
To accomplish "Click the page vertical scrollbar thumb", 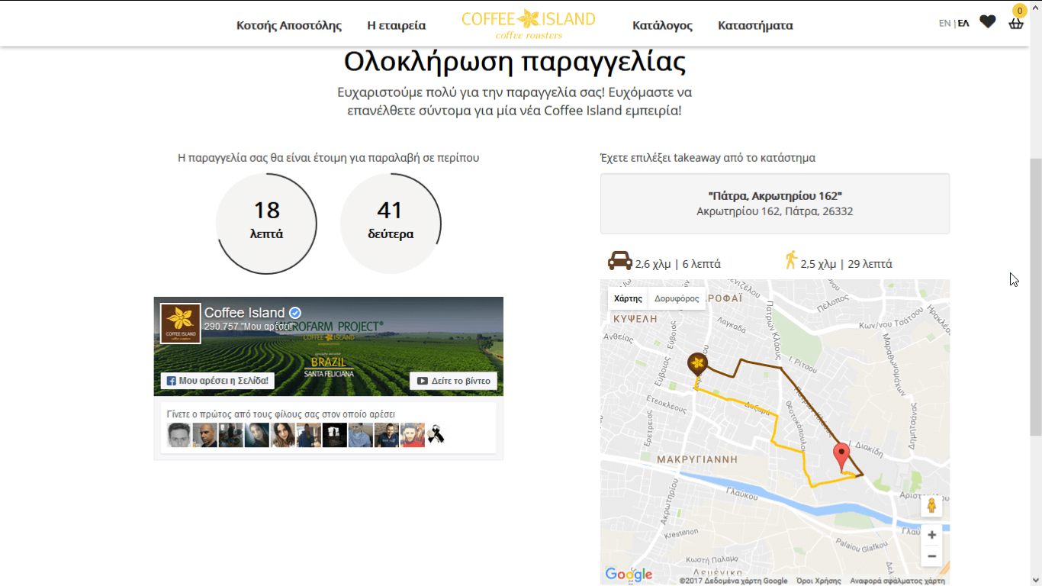I will click(1035, 298).
